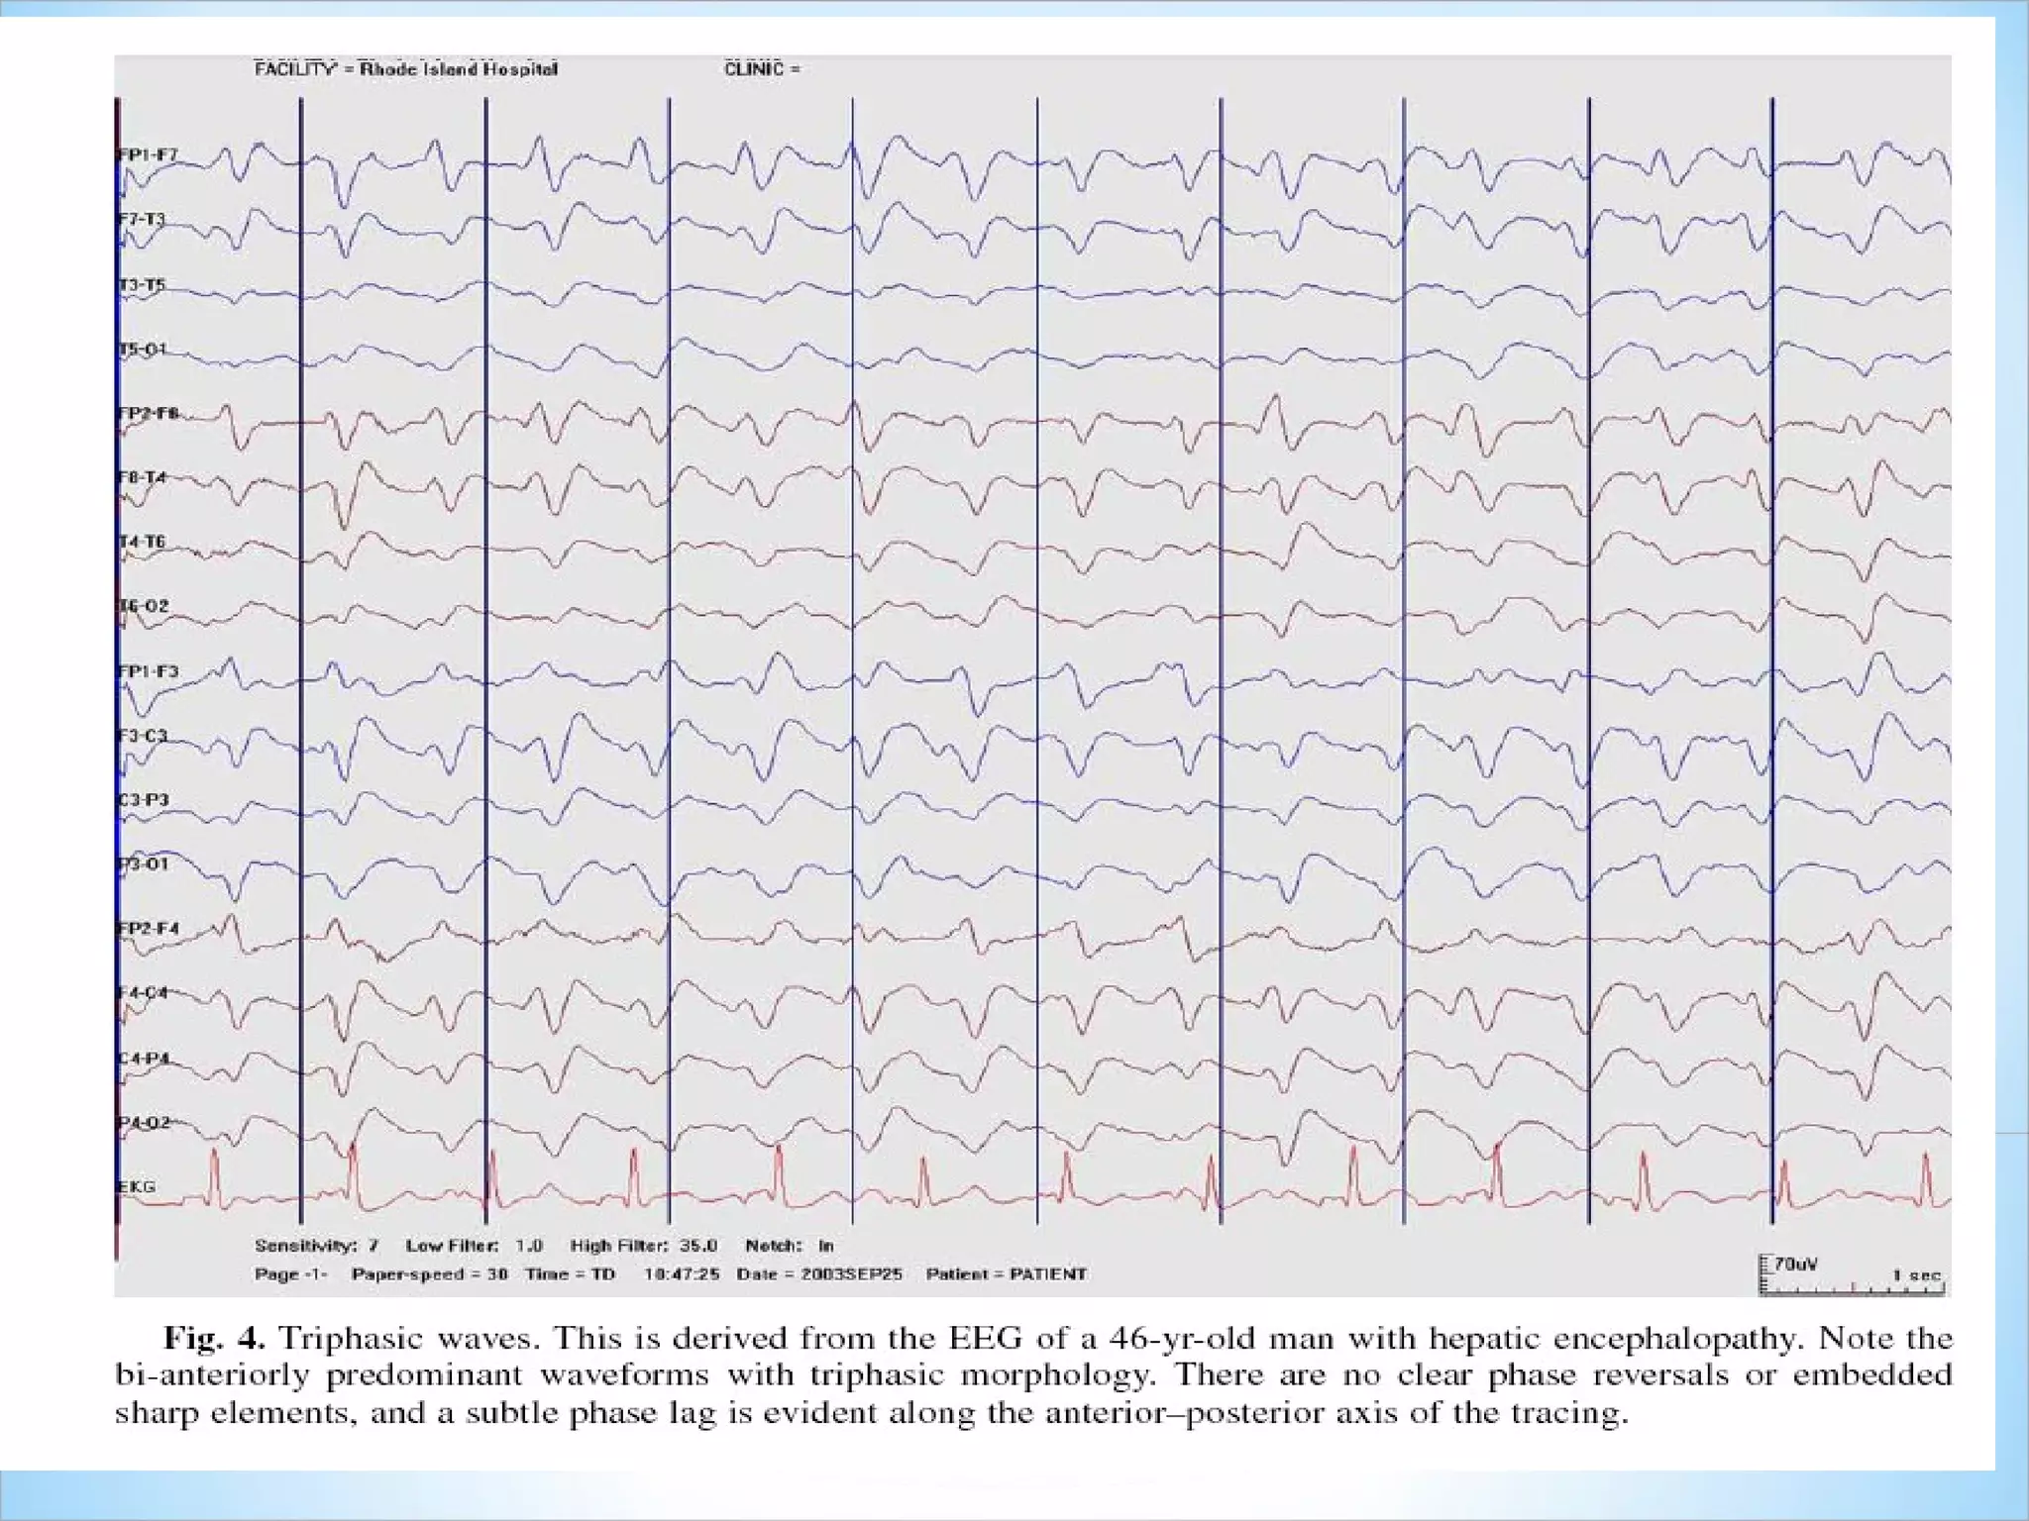Click the FP2-F8 channel label
Viewport: 2029px width, 1521px height.
149,414
